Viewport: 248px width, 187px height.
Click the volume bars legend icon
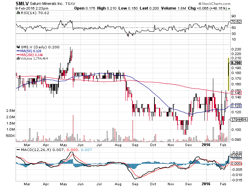tap(18, 59)
